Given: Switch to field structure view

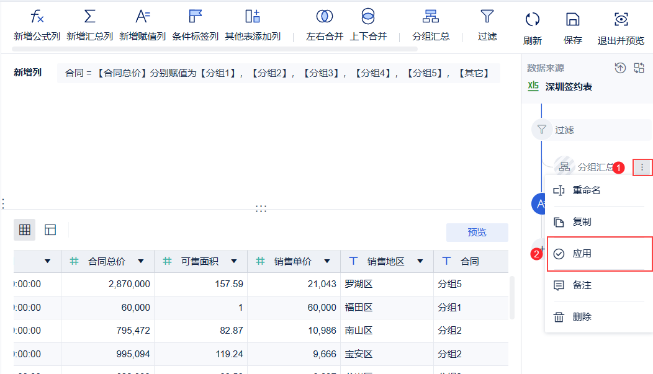Looking at the screenshot, I should pyautogui.click(x=50, y=229).
